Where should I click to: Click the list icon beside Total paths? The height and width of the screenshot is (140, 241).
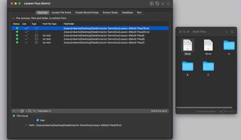click(x=34, y=111)
